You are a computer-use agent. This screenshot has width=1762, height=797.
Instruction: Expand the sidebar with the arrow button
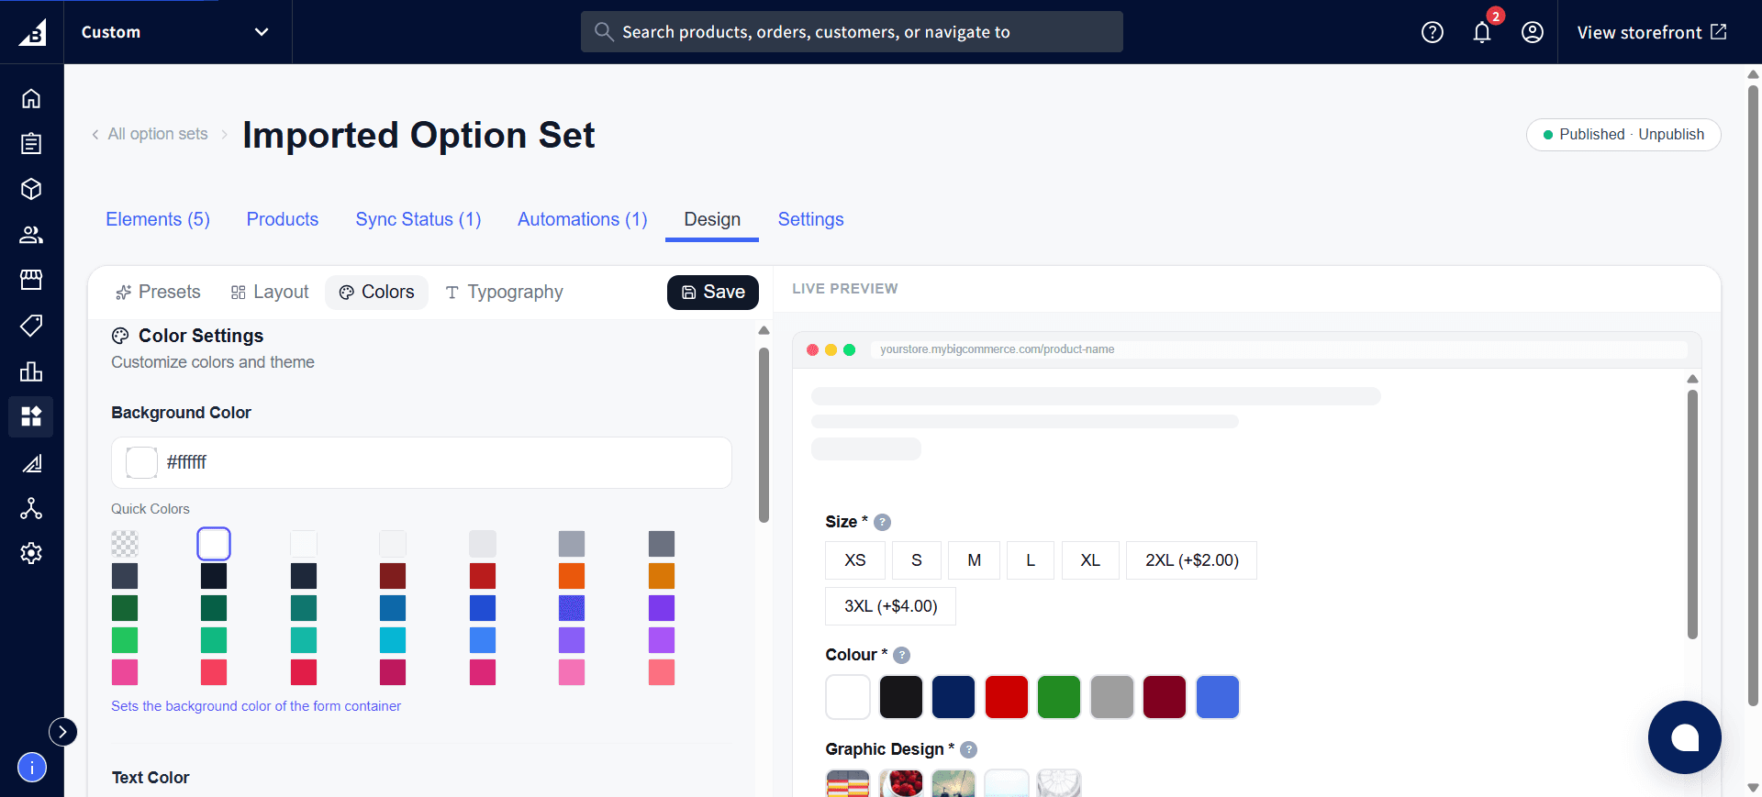(x=62, y=731)
